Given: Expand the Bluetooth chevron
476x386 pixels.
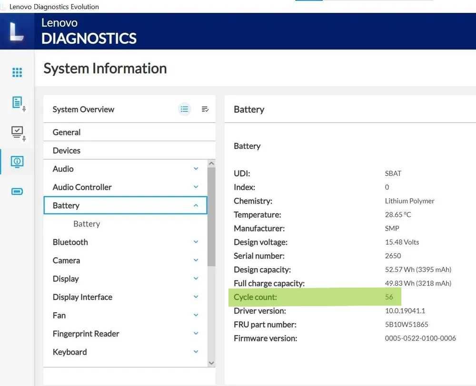Looking at the screenshot, I should click(196, 241).
